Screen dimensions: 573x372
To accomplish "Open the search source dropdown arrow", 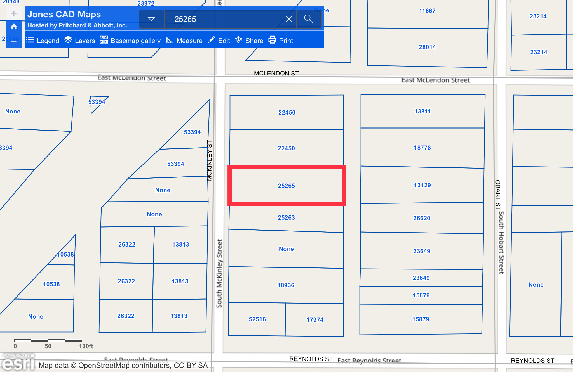I will [151, 19].
